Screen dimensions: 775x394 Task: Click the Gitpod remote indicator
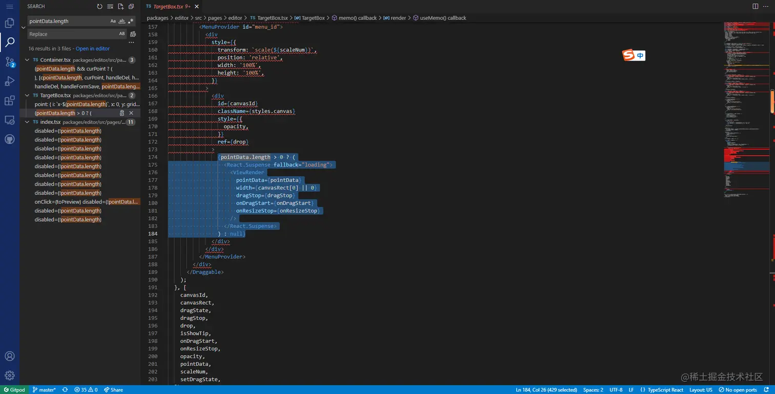(x=14, y=390)
